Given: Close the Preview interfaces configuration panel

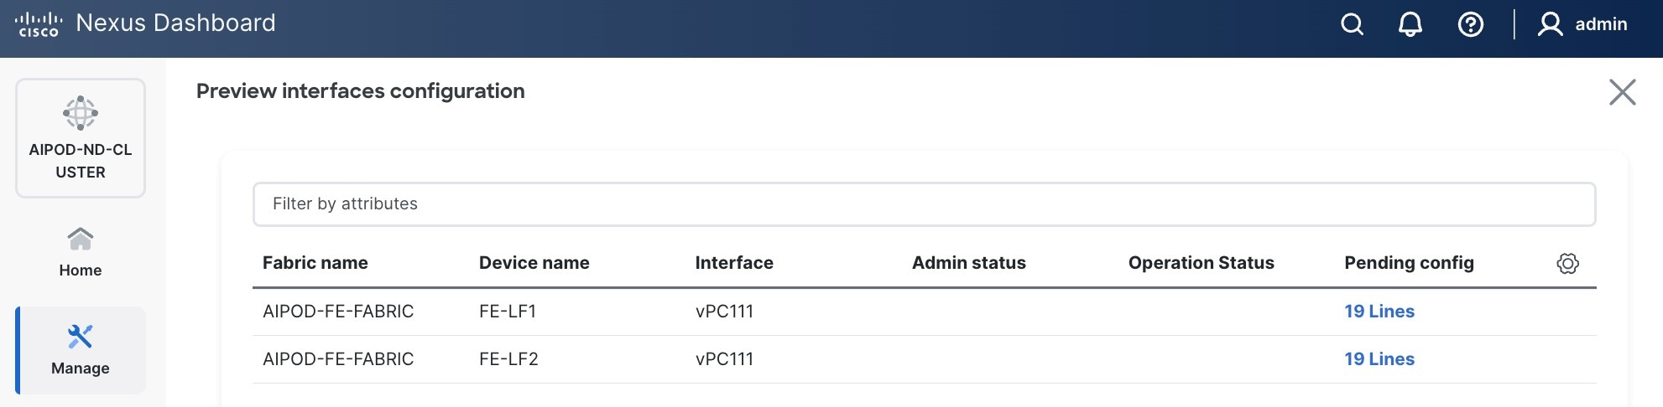Looking at the screenshot, I should pyautogui.click(x=1622, y=92).
